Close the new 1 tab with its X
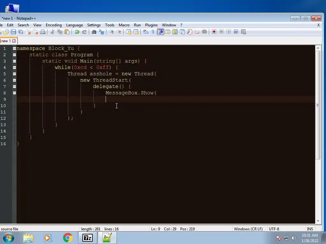Viewport: 326px width, 244px height. click(x=14, y=41)
